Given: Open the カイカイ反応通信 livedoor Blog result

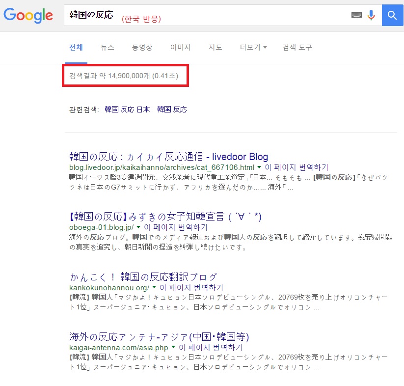Looking at the screenshot, I should tap(168, 157).
